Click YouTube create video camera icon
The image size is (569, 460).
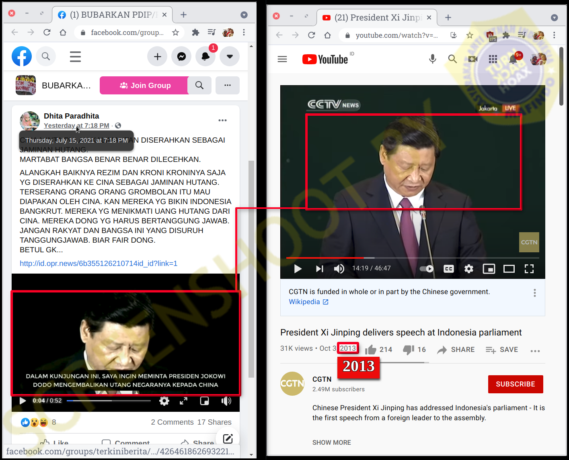point(472,59)
